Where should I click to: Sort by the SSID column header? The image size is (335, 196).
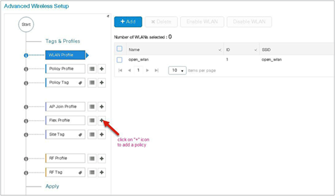[266, 50]
